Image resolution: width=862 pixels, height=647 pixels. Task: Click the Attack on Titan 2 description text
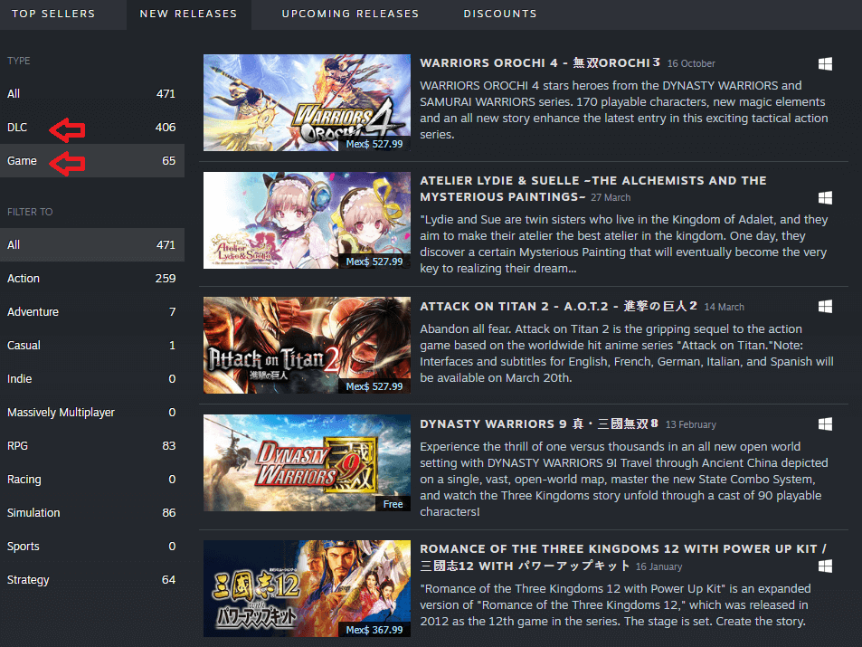tap(627, 353)
